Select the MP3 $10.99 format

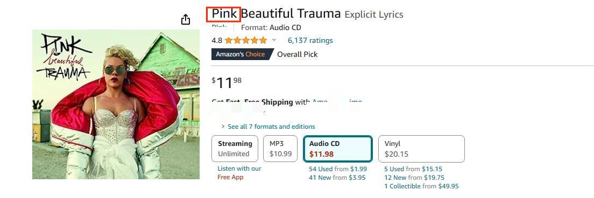click(x=280, y=149)
